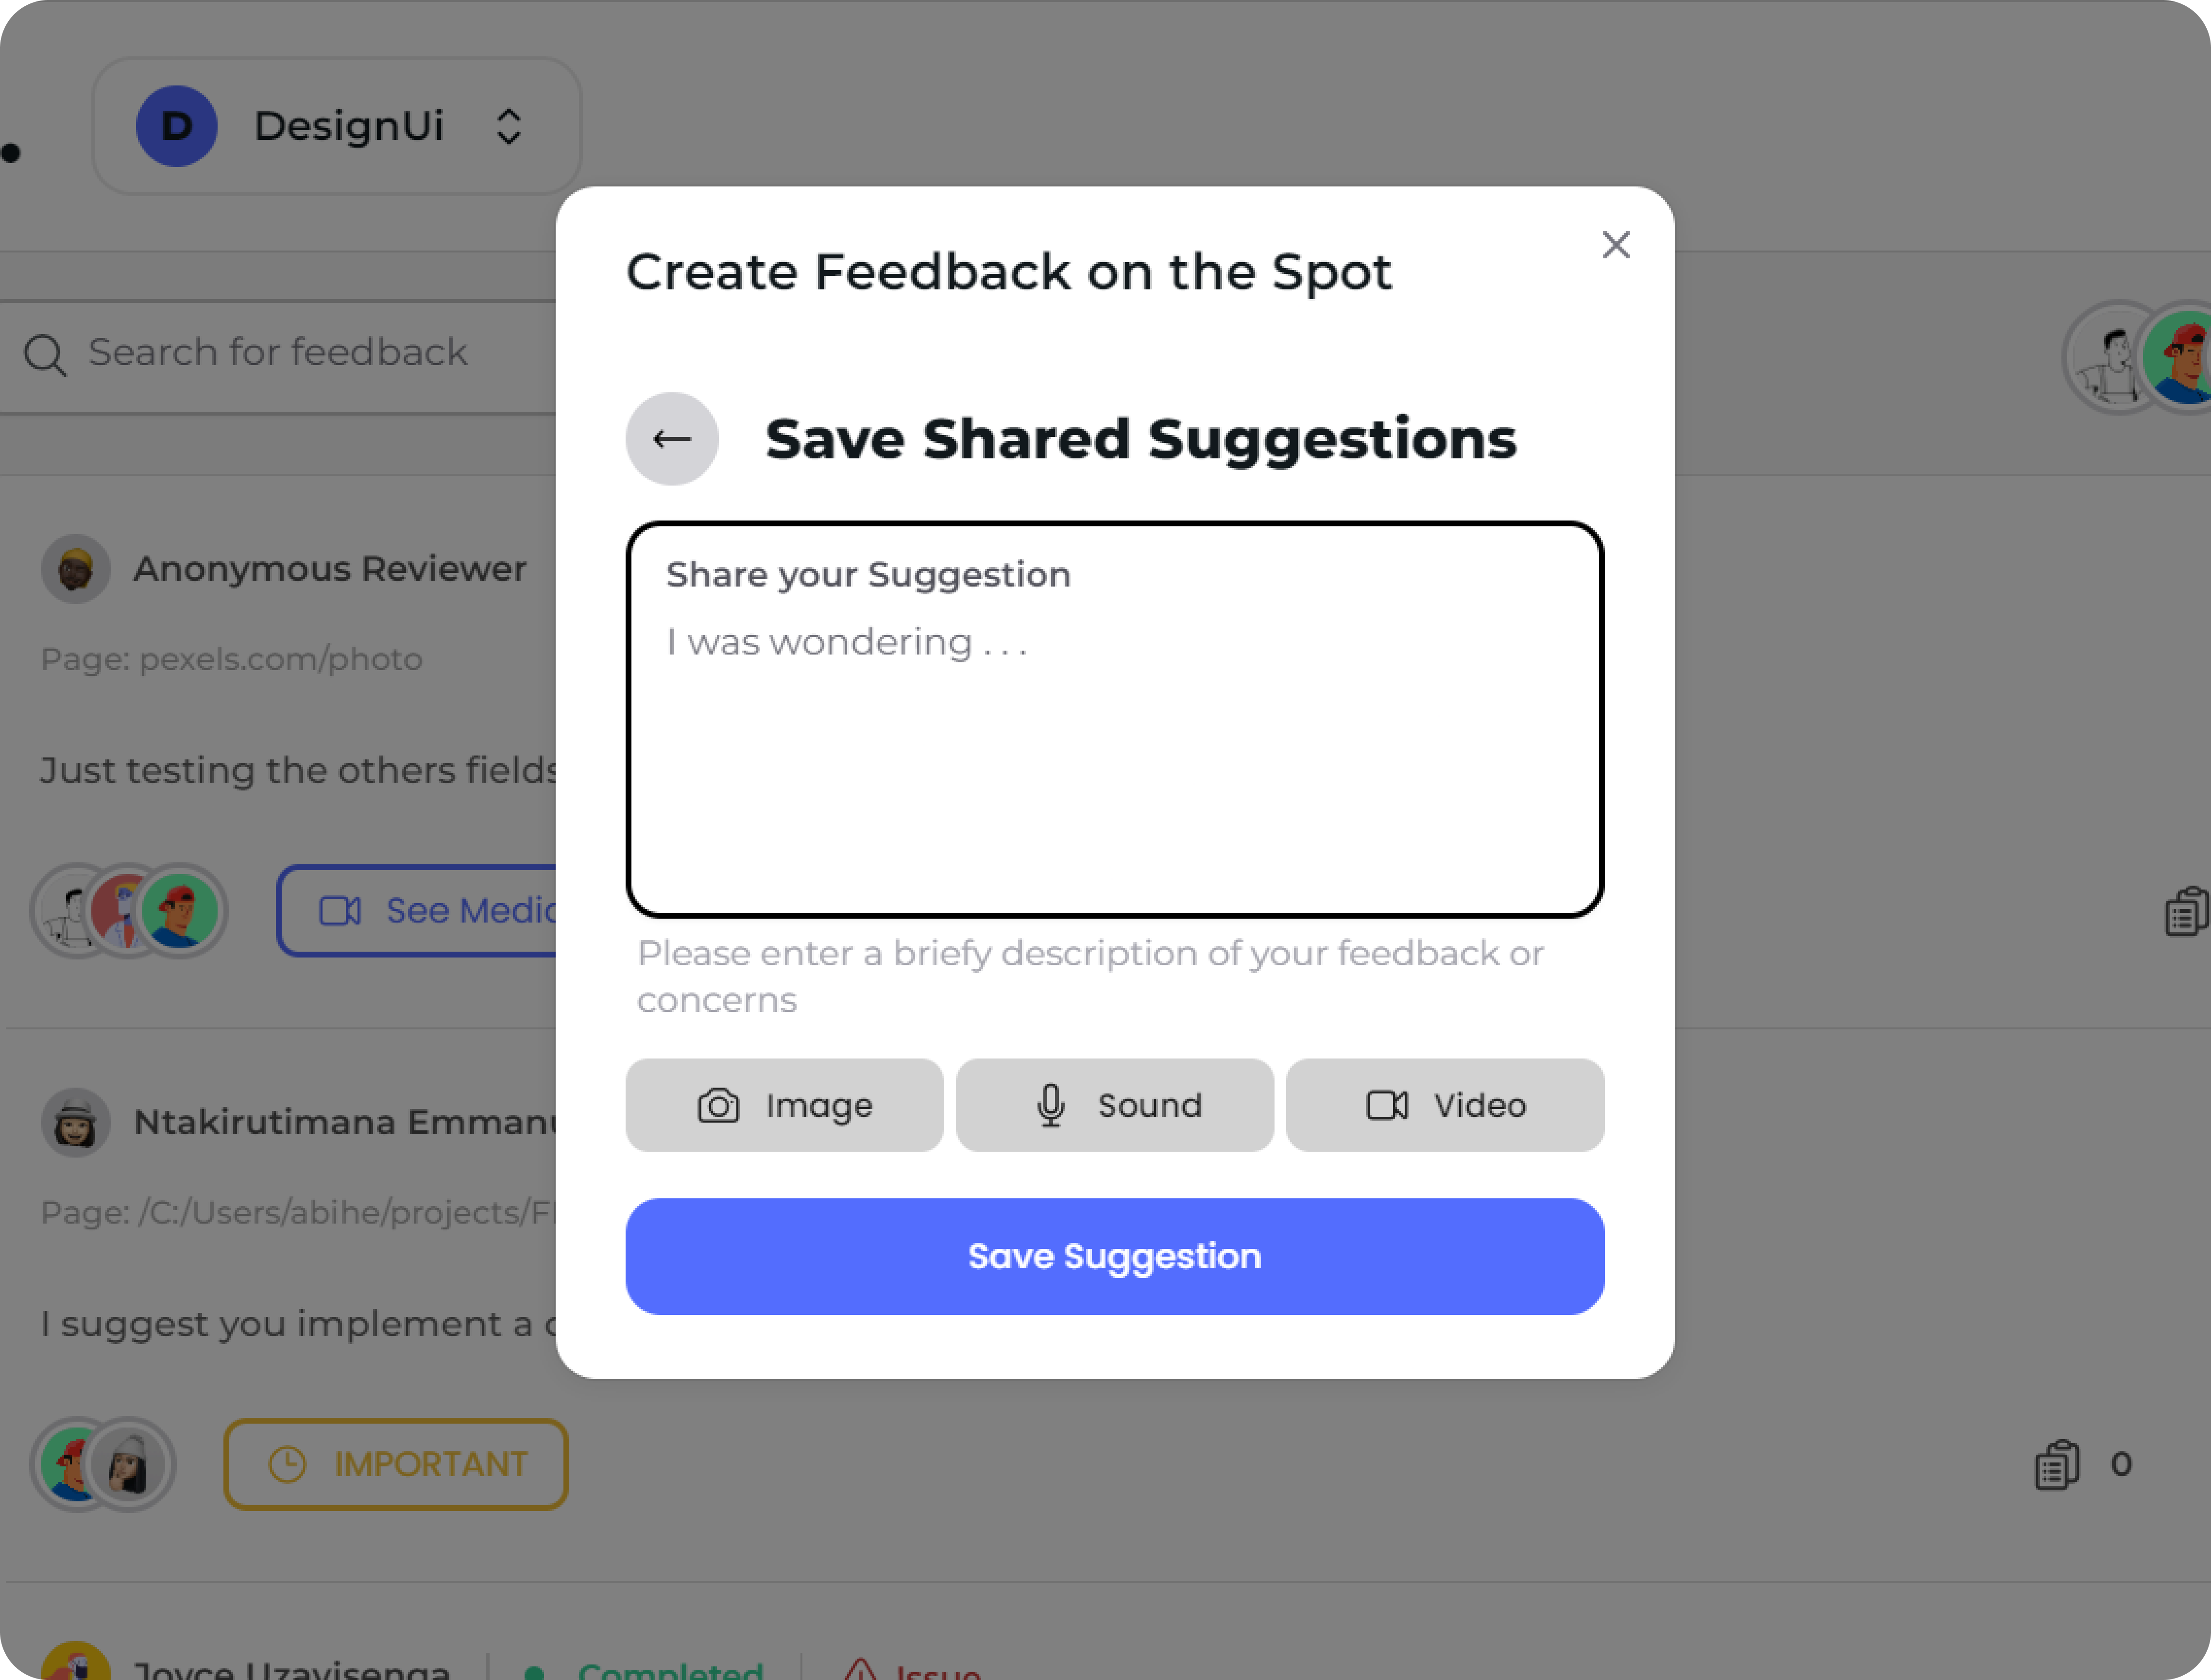Go back using the arrow button
The height and width of the screenshot is (1680, 2211).
point(671,439)
